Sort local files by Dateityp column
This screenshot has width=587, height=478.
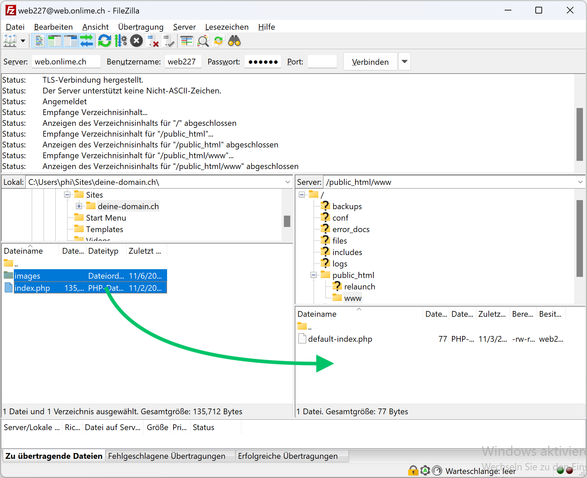(106, 251)
